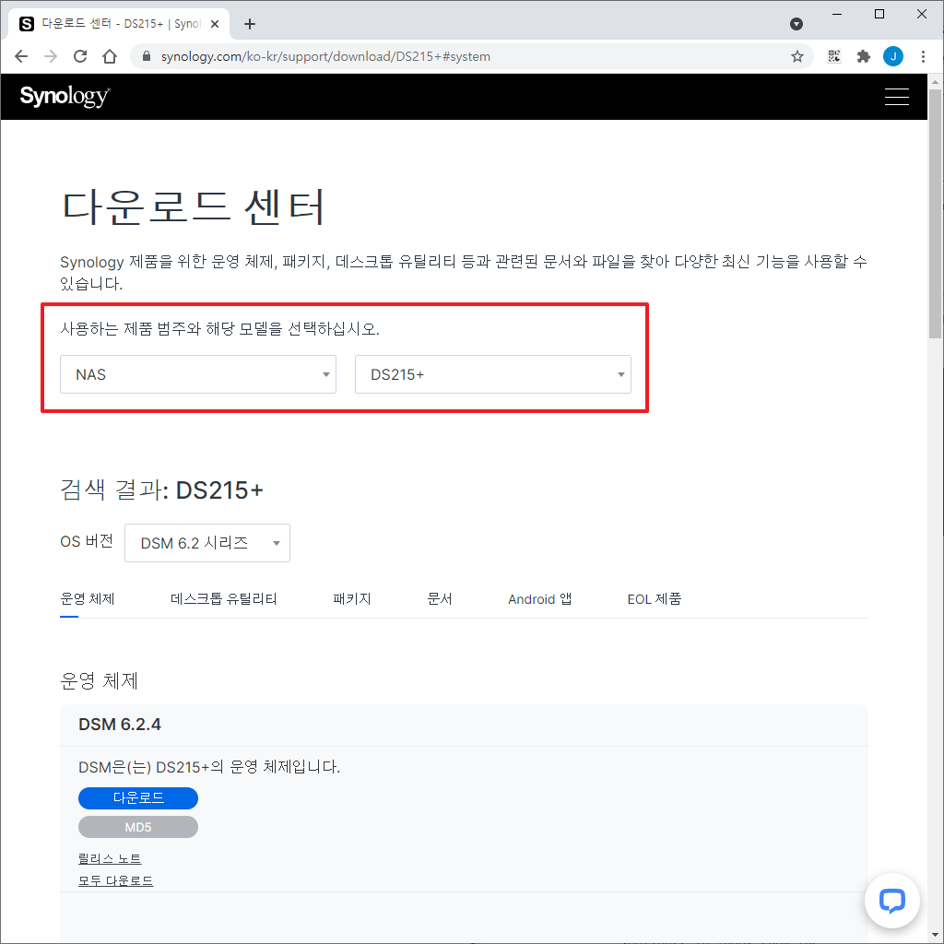
Task: Select the 운영 체제 tab
Action: point(88,599)
